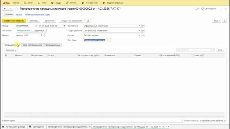Screen dimensions: 230x129
Task: Click the Записать button
Action: [x=34, y=21]
